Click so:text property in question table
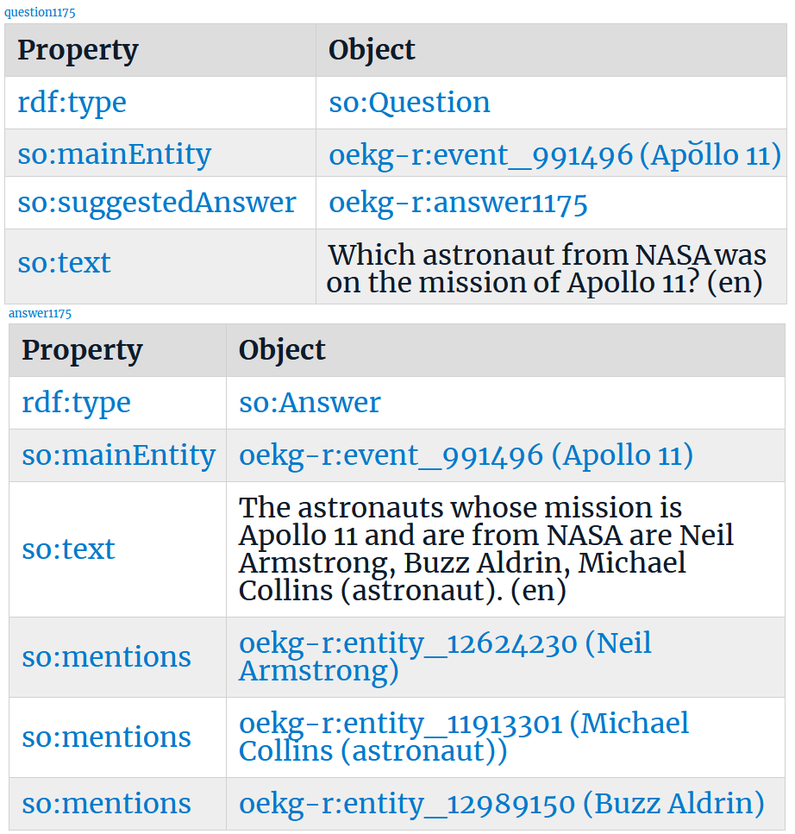 point(65,263)
